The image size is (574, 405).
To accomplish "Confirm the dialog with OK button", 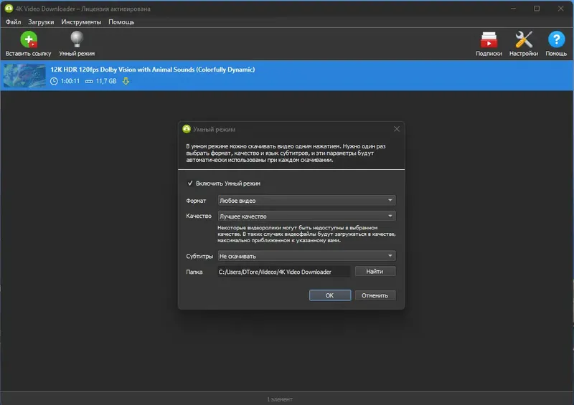I will [x=330, y=295].
